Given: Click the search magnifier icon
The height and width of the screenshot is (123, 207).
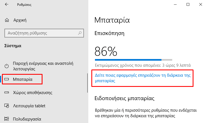Looking at the screenshot, I should tap(79, 33).
